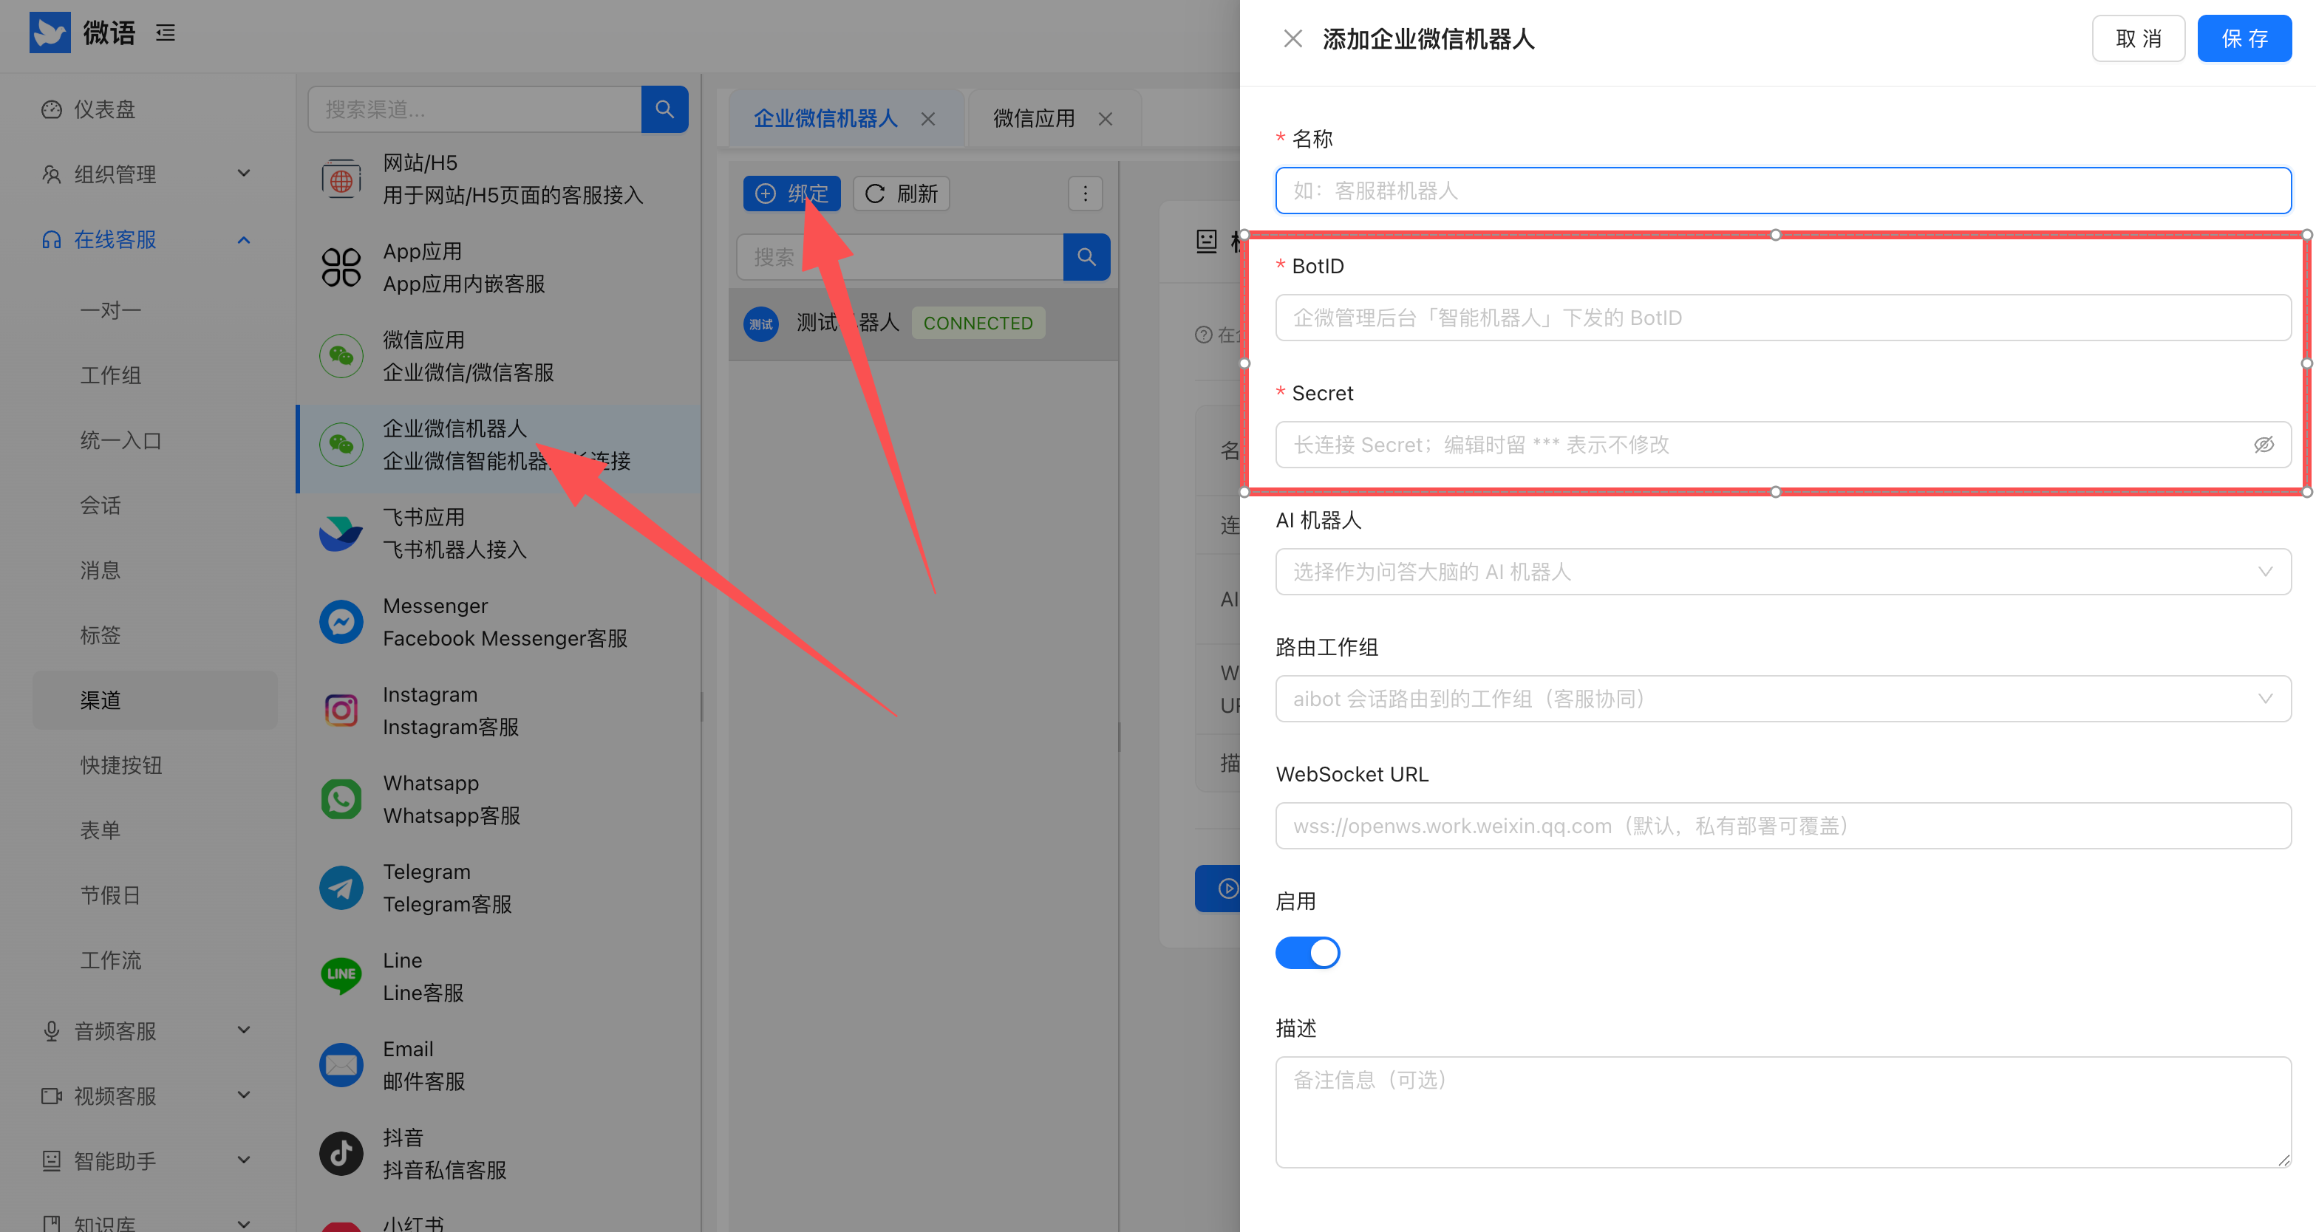Open the Line channel icon
Image resolution: width=2316 pixels, height=1232 pixels.
[x=341, y=976]
